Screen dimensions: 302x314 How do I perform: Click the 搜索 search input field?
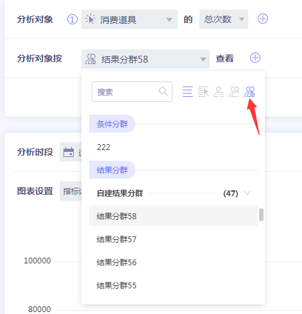132,92
